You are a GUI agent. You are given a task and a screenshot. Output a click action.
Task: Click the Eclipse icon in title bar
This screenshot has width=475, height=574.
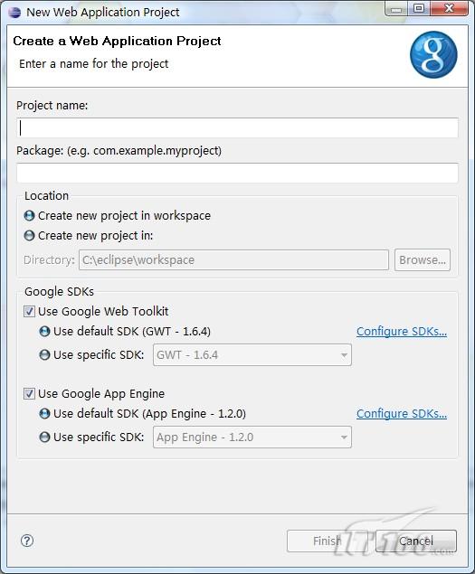coord(14,12)
